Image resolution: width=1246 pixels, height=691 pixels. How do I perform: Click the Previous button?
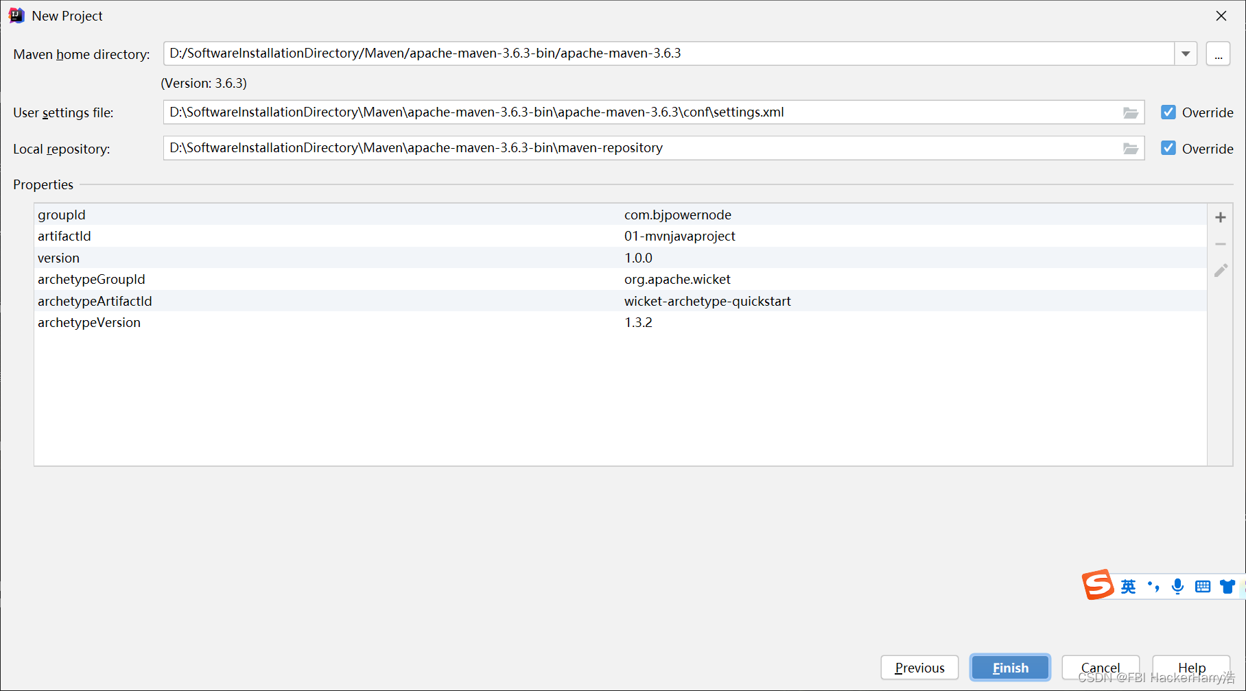(919, 668)
